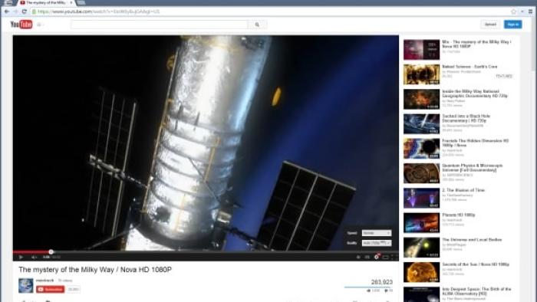Click the YouTube search text field
Viewport: 537px width, 302px height.
[160, 25]
